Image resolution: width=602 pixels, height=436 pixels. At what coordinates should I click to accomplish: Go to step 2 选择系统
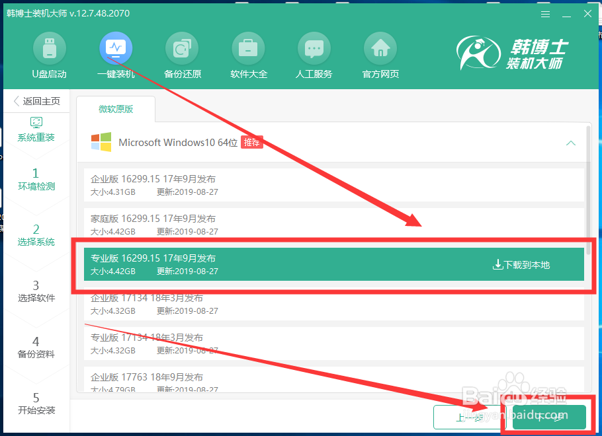point(36,235)
